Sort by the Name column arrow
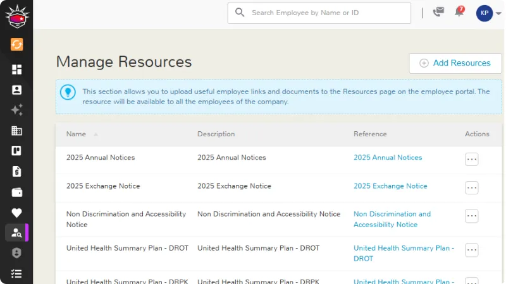 96,134
